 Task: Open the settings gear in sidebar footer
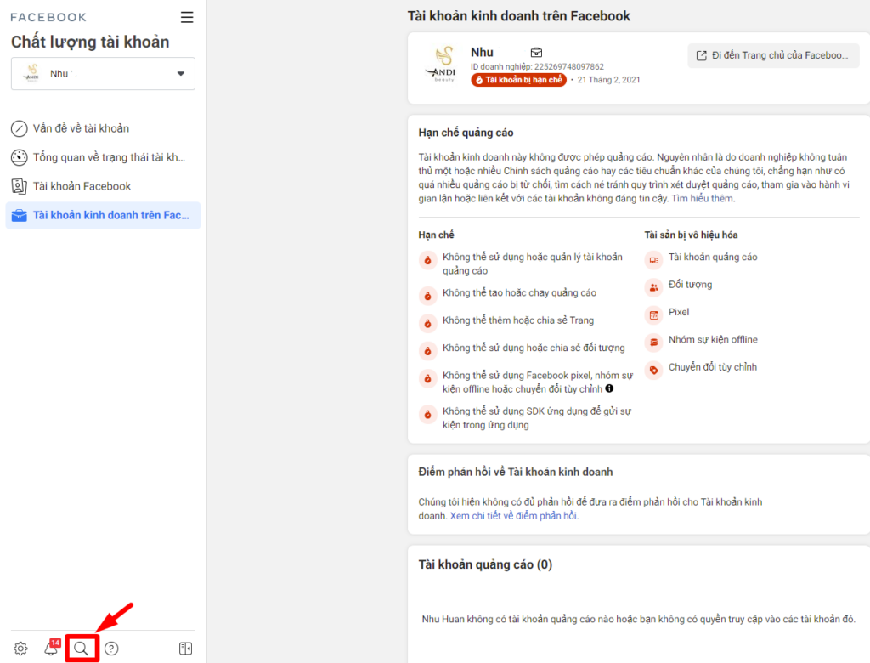tap(20, 648)
